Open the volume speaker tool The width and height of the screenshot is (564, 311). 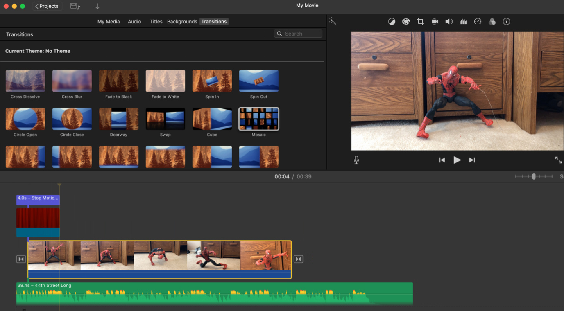point(449,22)
